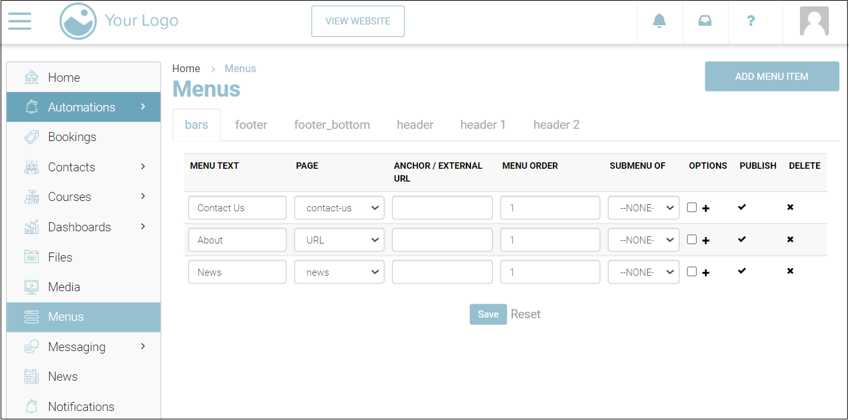
Task: Switch to the header 2 tab
Action: (x=556, y=125)
